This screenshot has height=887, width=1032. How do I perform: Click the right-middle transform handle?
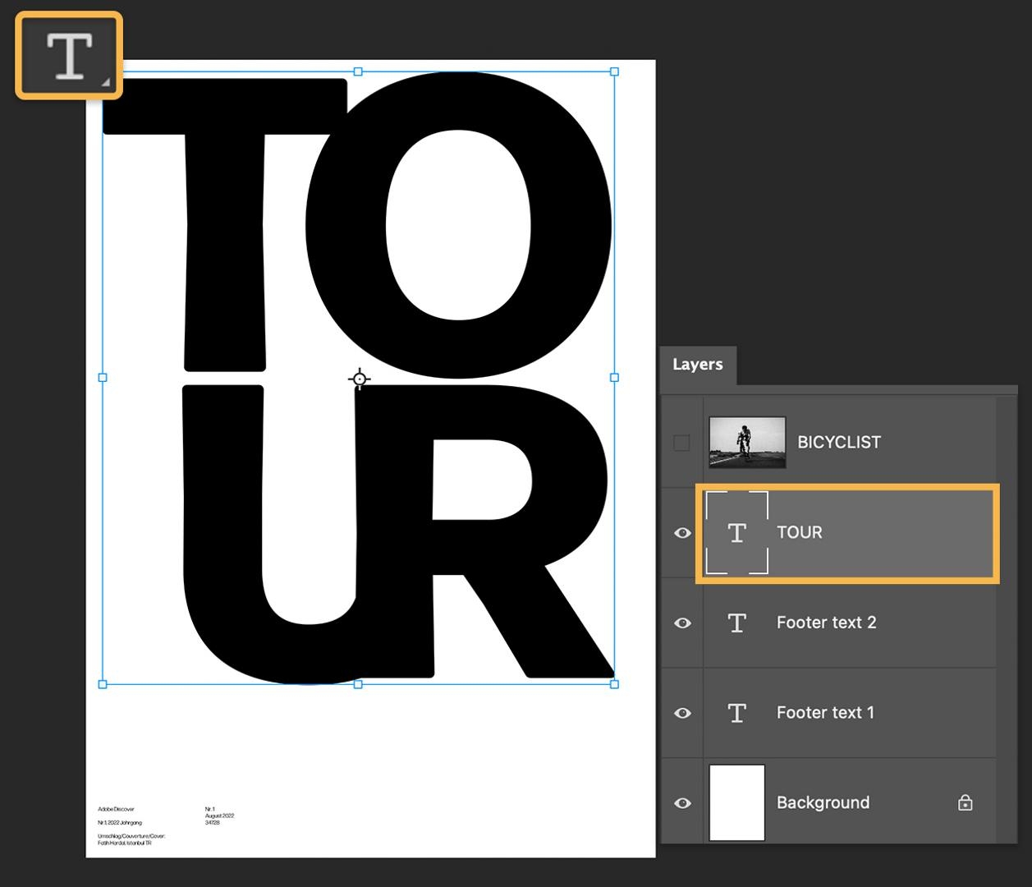[x=614, y=378]
